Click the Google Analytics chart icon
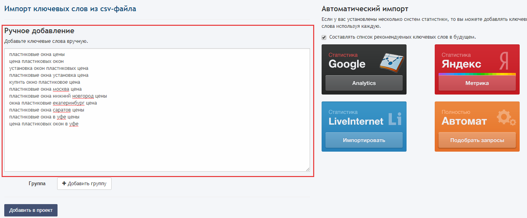Viewport: 527px width, 218px height. click(x=391, y=61)
